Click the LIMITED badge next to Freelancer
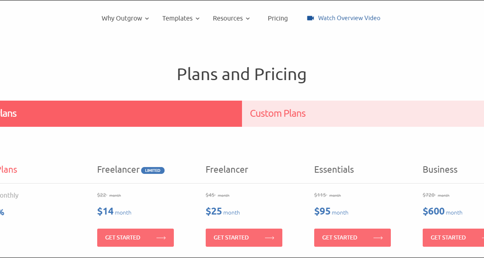 coord(153,170)
